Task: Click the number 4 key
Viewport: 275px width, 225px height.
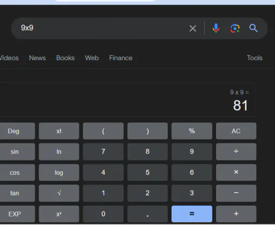Action: pos(103,172)
